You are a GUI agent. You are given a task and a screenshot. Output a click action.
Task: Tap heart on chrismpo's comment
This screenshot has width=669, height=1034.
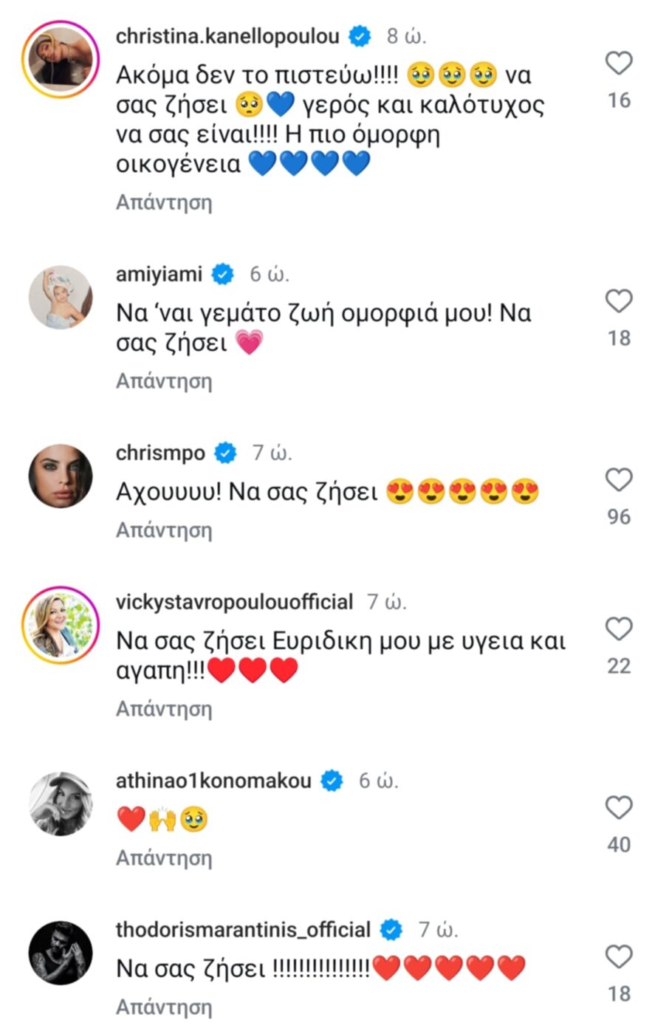[619, 480]
